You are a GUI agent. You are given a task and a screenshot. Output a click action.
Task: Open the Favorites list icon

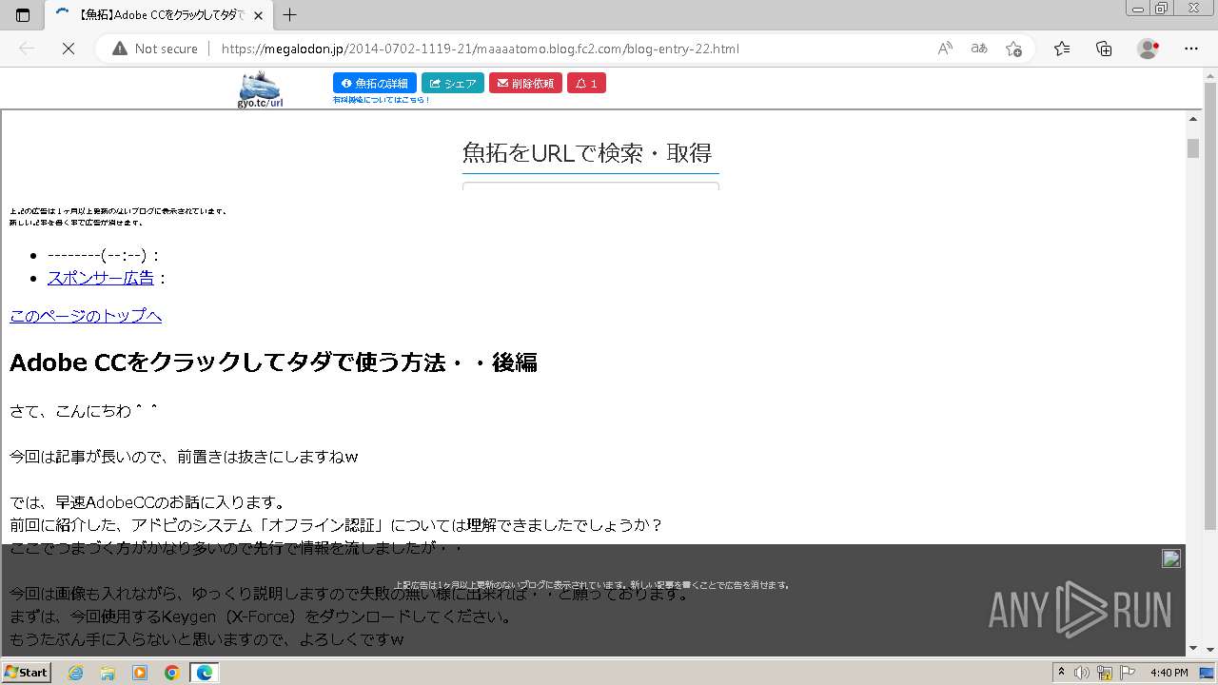pos(1062,49)
